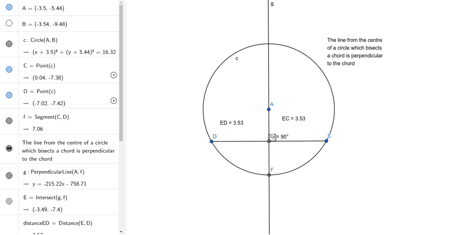Select the coordinates (0.04, -7.38)
The image size is (468, 235).
48,78
